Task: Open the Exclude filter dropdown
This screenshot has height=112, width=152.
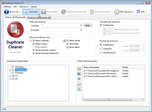Action: [81, 30]
